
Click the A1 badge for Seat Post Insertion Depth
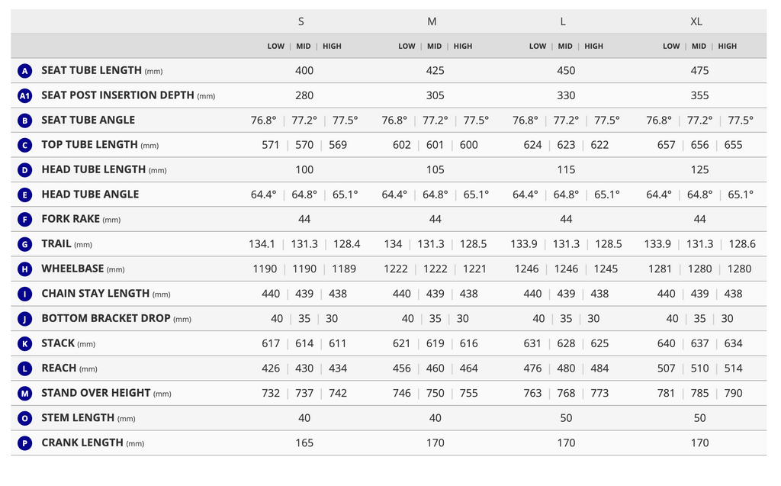point(24,95)
